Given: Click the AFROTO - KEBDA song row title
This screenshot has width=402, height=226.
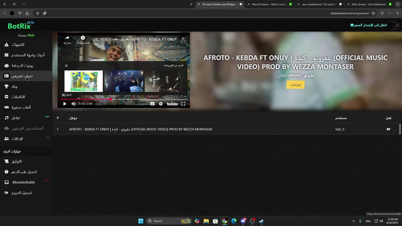Looking at the screenshot, I should click(x=141, y=129).
